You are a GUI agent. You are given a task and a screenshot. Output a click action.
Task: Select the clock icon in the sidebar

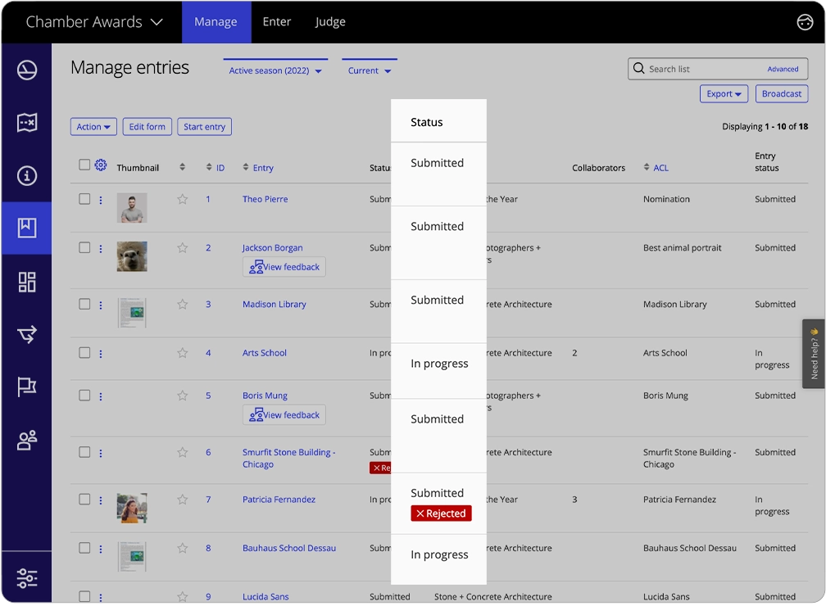pos(27,70)
